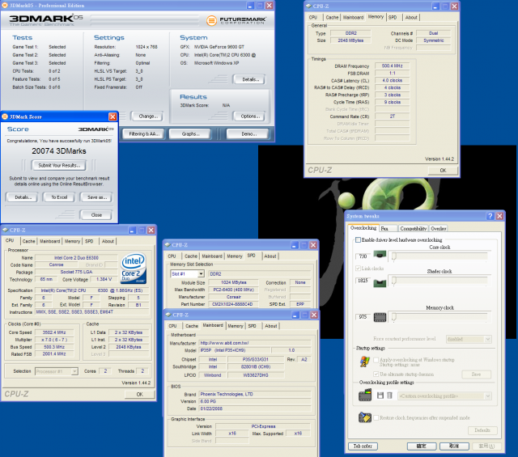Click the delete profile trash icon
The height and width of the screenshot is (457, 518).
point(390,396)
